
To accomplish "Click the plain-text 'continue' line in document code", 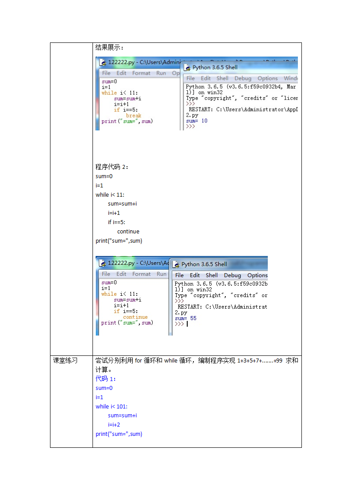I will (128, 232).
